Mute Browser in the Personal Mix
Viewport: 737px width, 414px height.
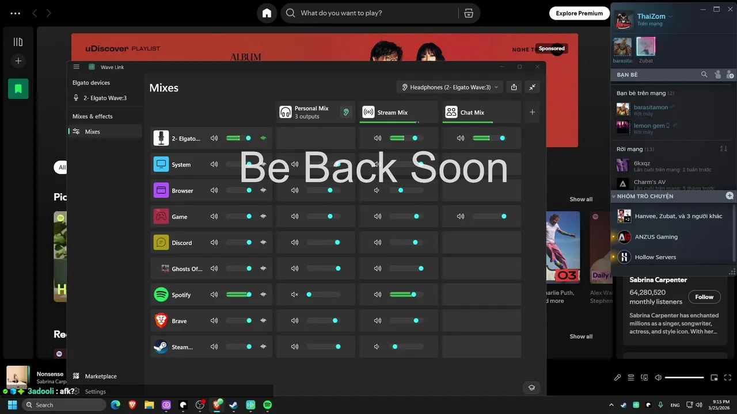(x=295, y=190)
